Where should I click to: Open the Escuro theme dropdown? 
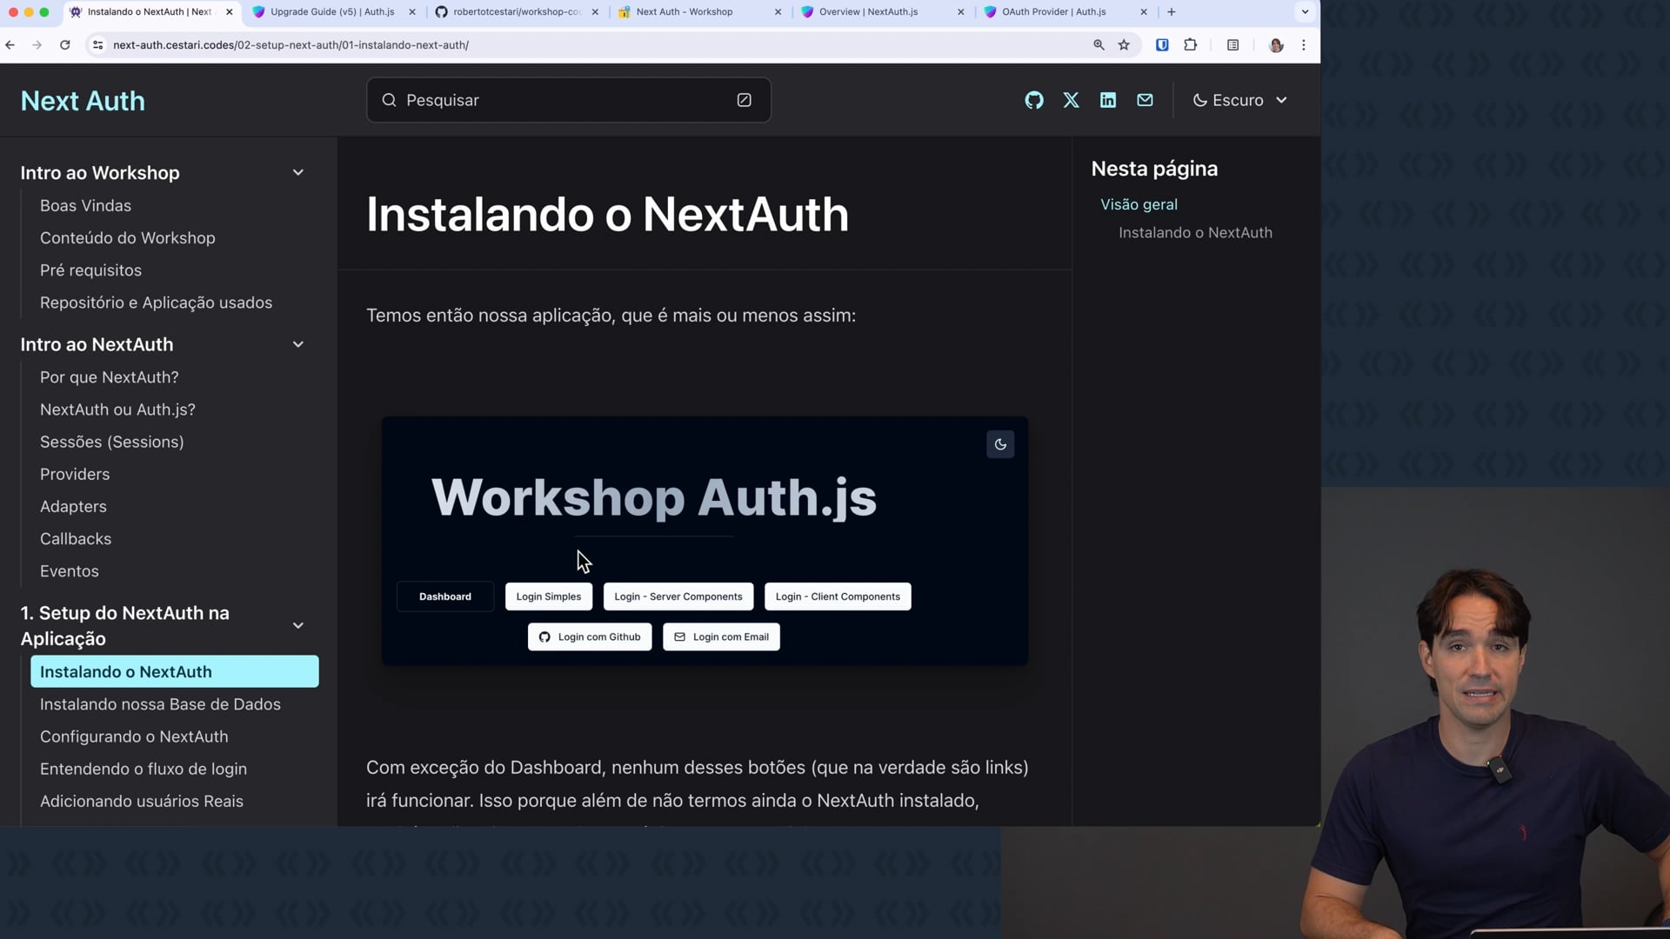point(1239,100)
